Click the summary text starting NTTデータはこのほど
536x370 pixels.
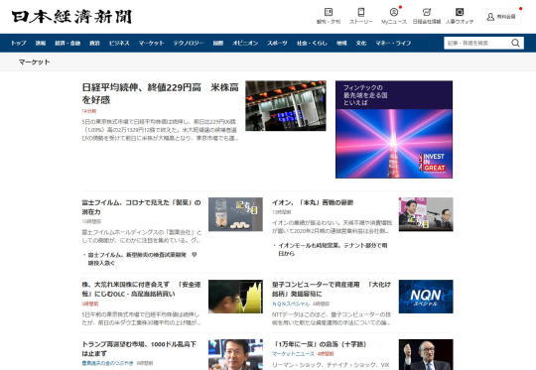332,318
